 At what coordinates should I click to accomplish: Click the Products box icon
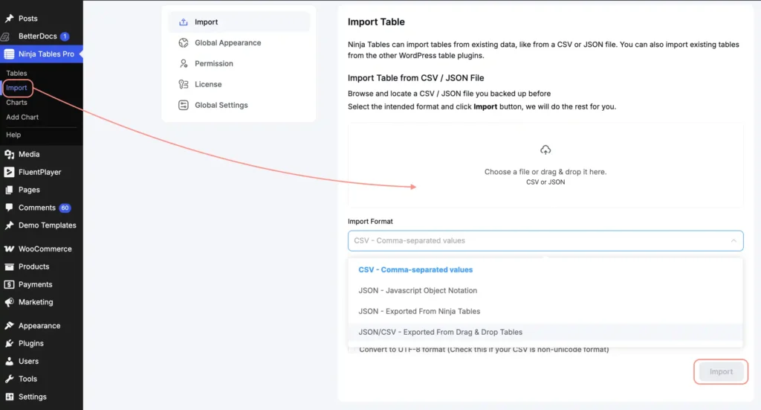pyautogui.click(x=9, y=266)
